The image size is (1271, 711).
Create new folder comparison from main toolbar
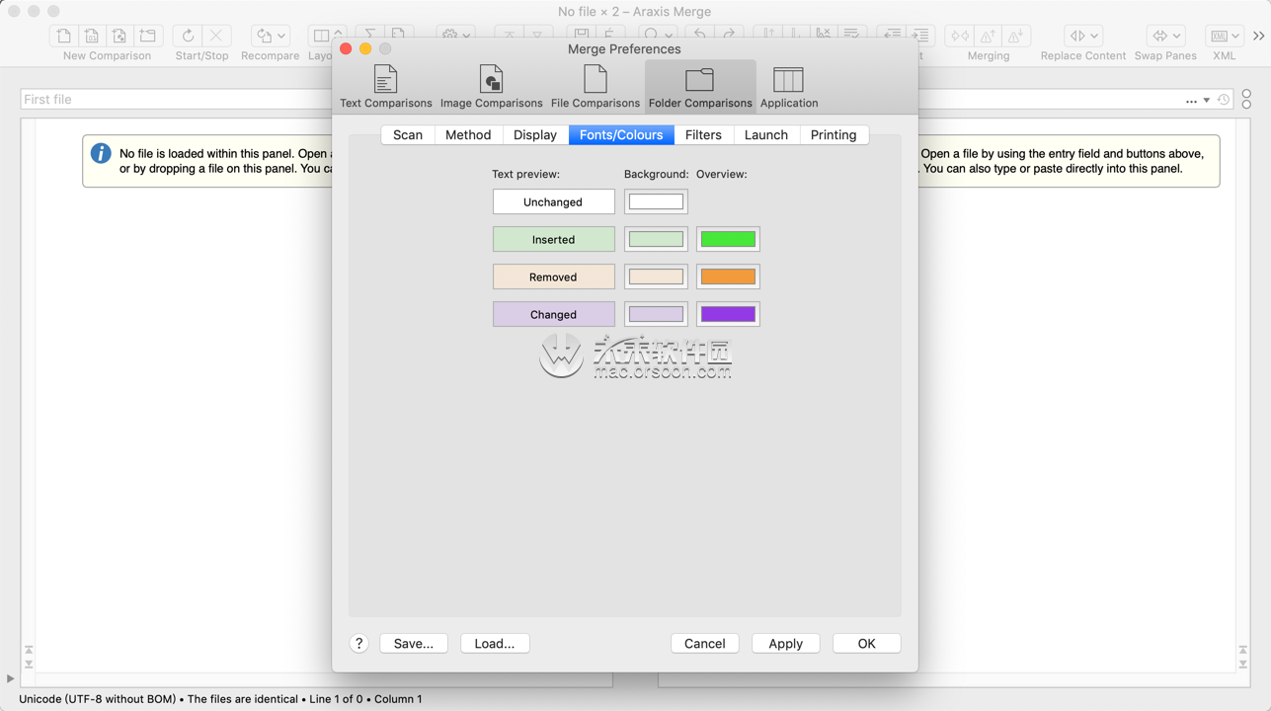point(148,36)
